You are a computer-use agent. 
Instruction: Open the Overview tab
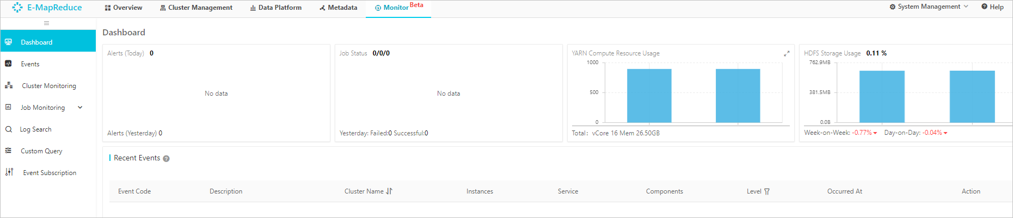tap(124, 8)
